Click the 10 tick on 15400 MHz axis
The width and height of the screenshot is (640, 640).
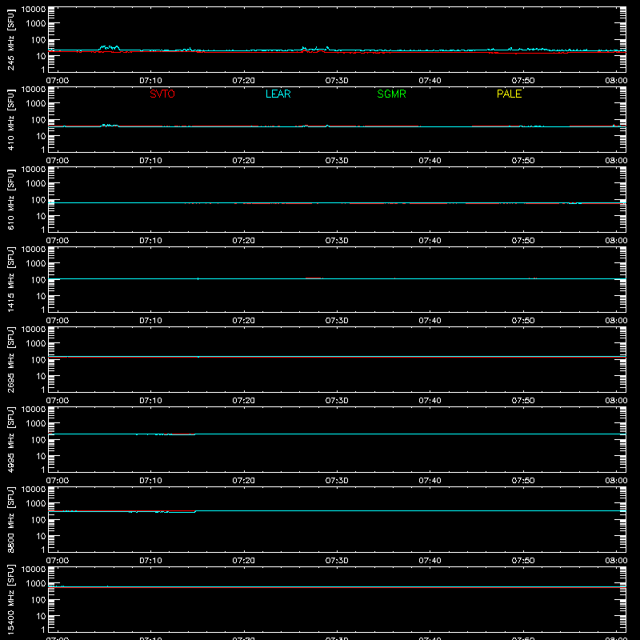point(42,616)
